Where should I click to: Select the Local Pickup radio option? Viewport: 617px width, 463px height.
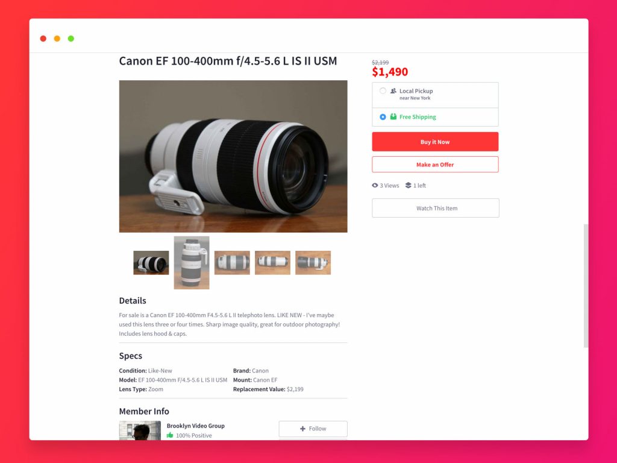(x=383, y=91)
